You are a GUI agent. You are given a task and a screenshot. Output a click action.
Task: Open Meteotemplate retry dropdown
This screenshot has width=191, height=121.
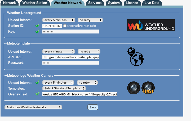pos(89,51)
